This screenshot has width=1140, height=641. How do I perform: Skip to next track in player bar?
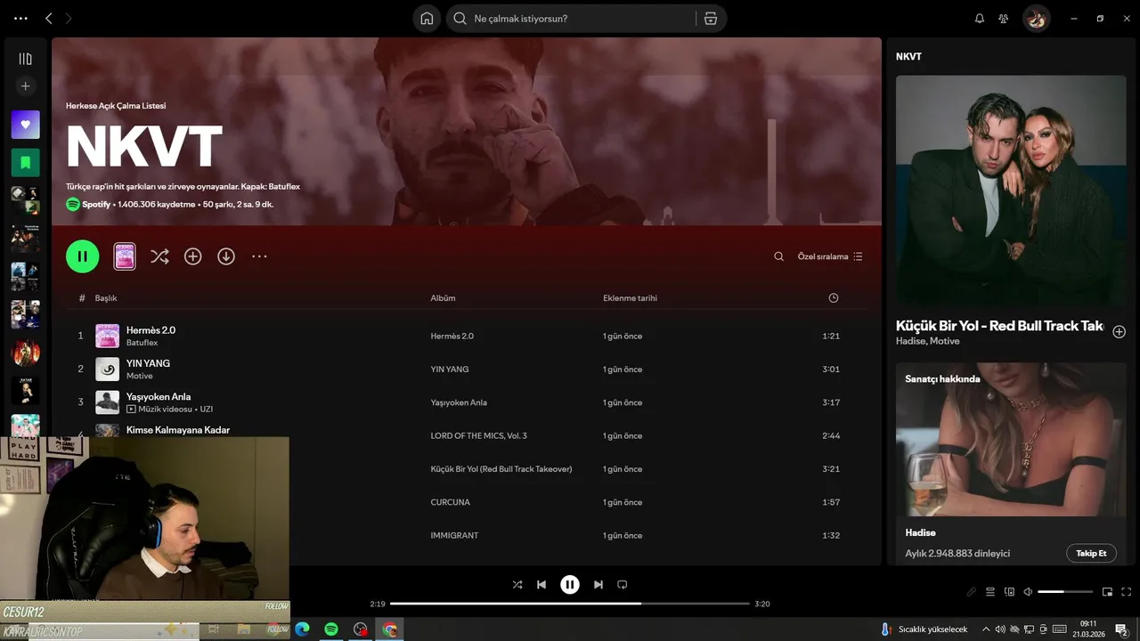click(598, 585)
